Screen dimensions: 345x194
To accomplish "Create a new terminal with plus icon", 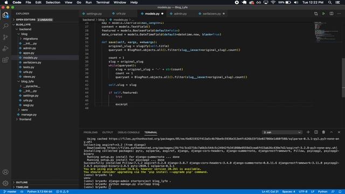I will (x=308, y=132).
